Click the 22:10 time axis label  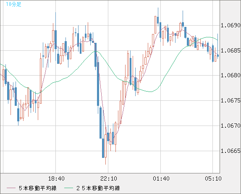pos(109,178)
